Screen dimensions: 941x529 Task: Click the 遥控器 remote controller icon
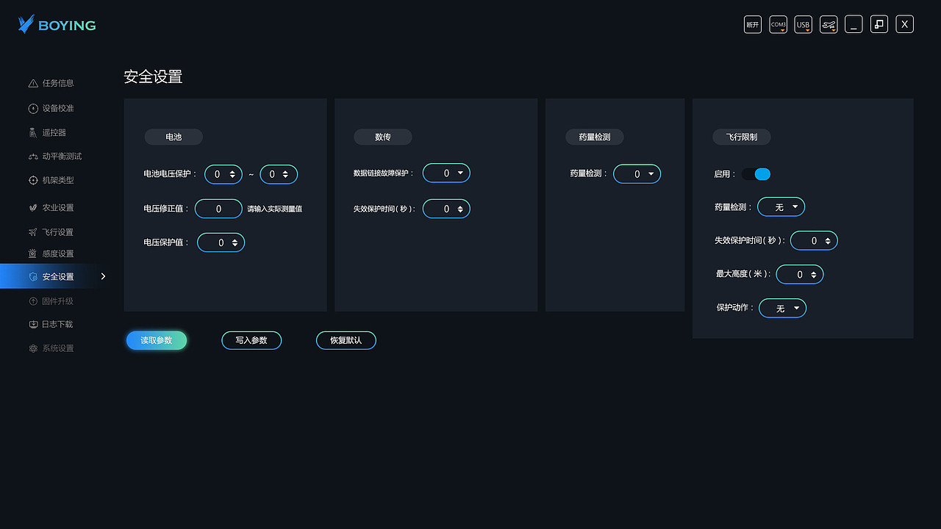(x=33, y=133)
